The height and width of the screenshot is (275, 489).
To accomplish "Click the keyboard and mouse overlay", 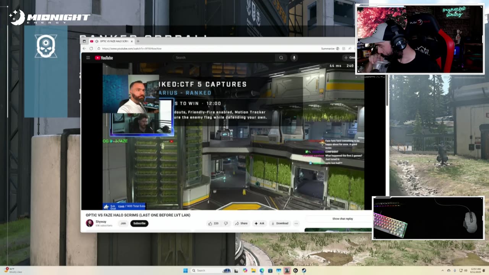I will pos(428,218).
